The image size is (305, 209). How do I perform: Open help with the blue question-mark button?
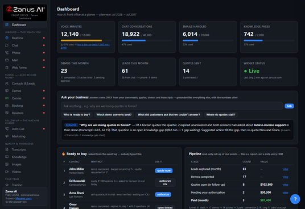[295, 199]
